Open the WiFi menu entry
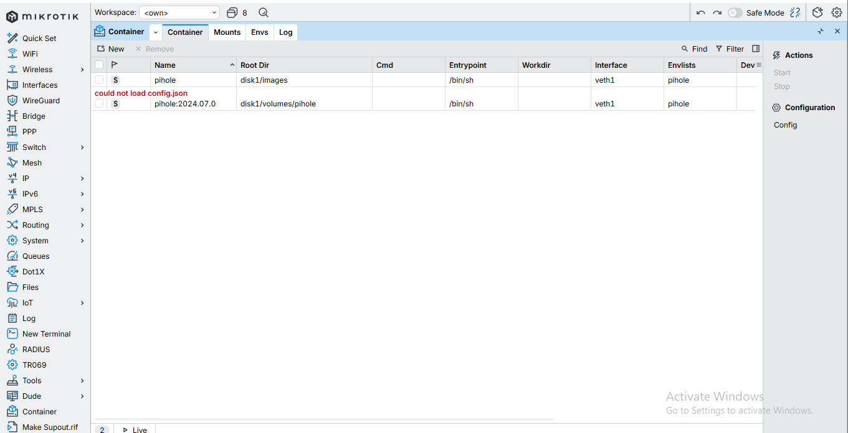The image size is (848, 433). coord(30,54)
